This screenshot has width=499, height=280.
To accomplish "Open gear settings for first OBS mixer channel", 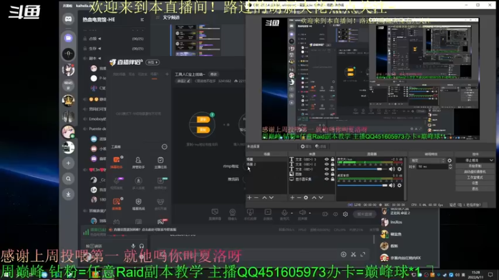I will (x=399, y=169).
